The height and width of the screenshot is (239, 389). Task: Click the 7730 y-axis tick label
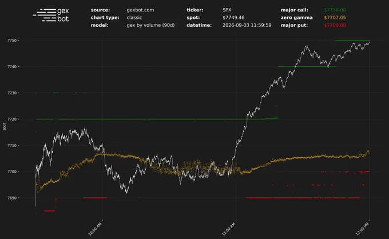pyautogui.click(x=12, y=93)
